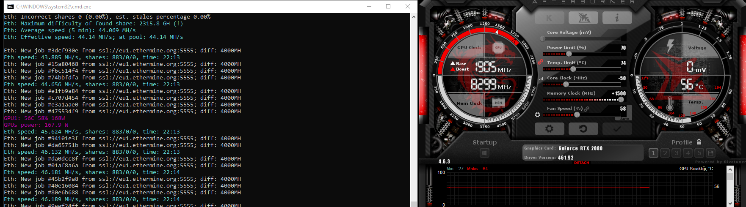Select profile slot 3
The width and height of the screenshot is (746, 207).
pos(676,153)
